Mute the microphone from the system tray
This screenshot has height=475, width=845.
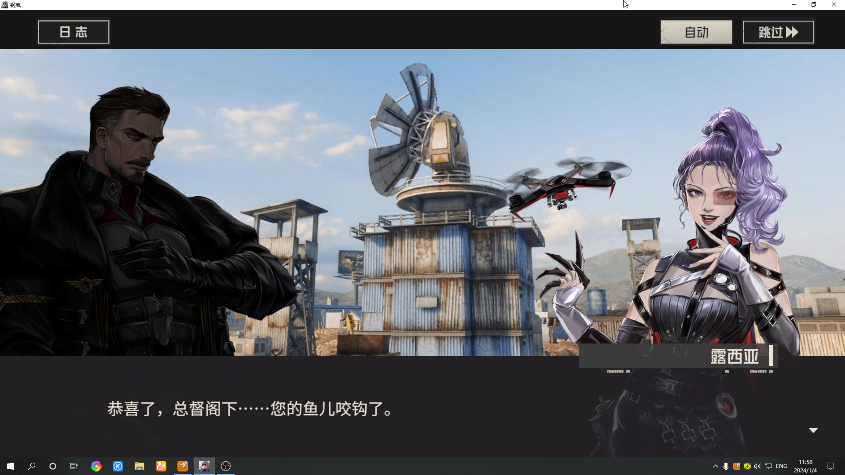point(726,466)
